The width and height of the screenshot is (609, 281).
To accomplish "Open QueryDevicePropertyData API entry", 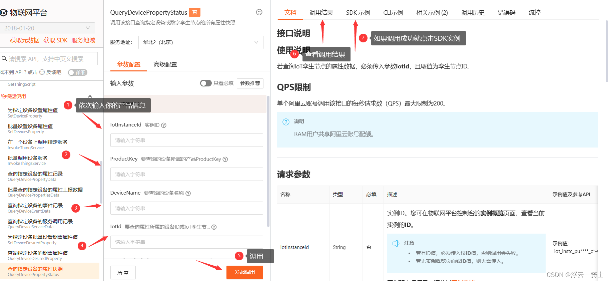I will click(x=35, y=176).
